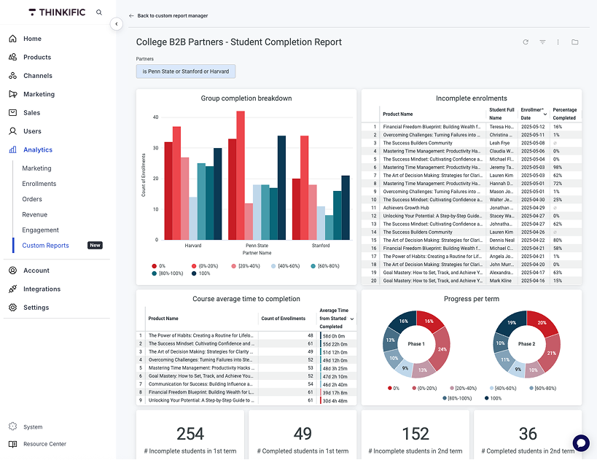
Task: Toggle the Enrollment Date sort arrow
Action: [x=545, y=114]
